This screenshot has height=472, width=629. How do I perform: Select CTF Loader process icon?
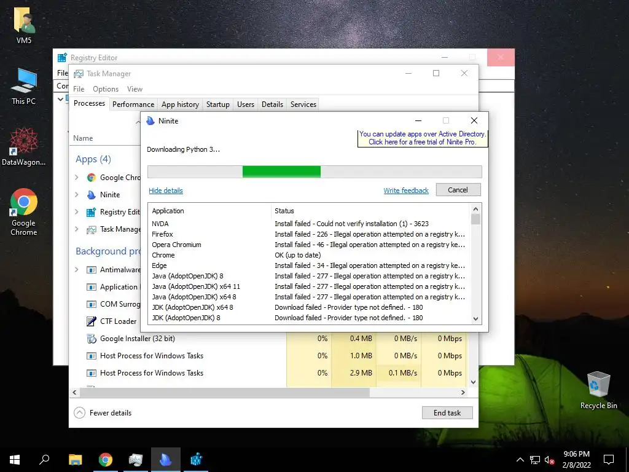click(92, 321)
